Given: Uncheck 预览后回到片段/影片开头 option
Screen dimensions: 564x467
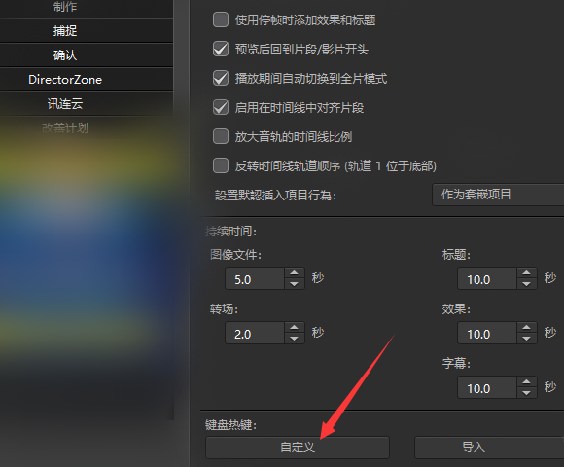Looking at the screenshot, I should (221, 49).
